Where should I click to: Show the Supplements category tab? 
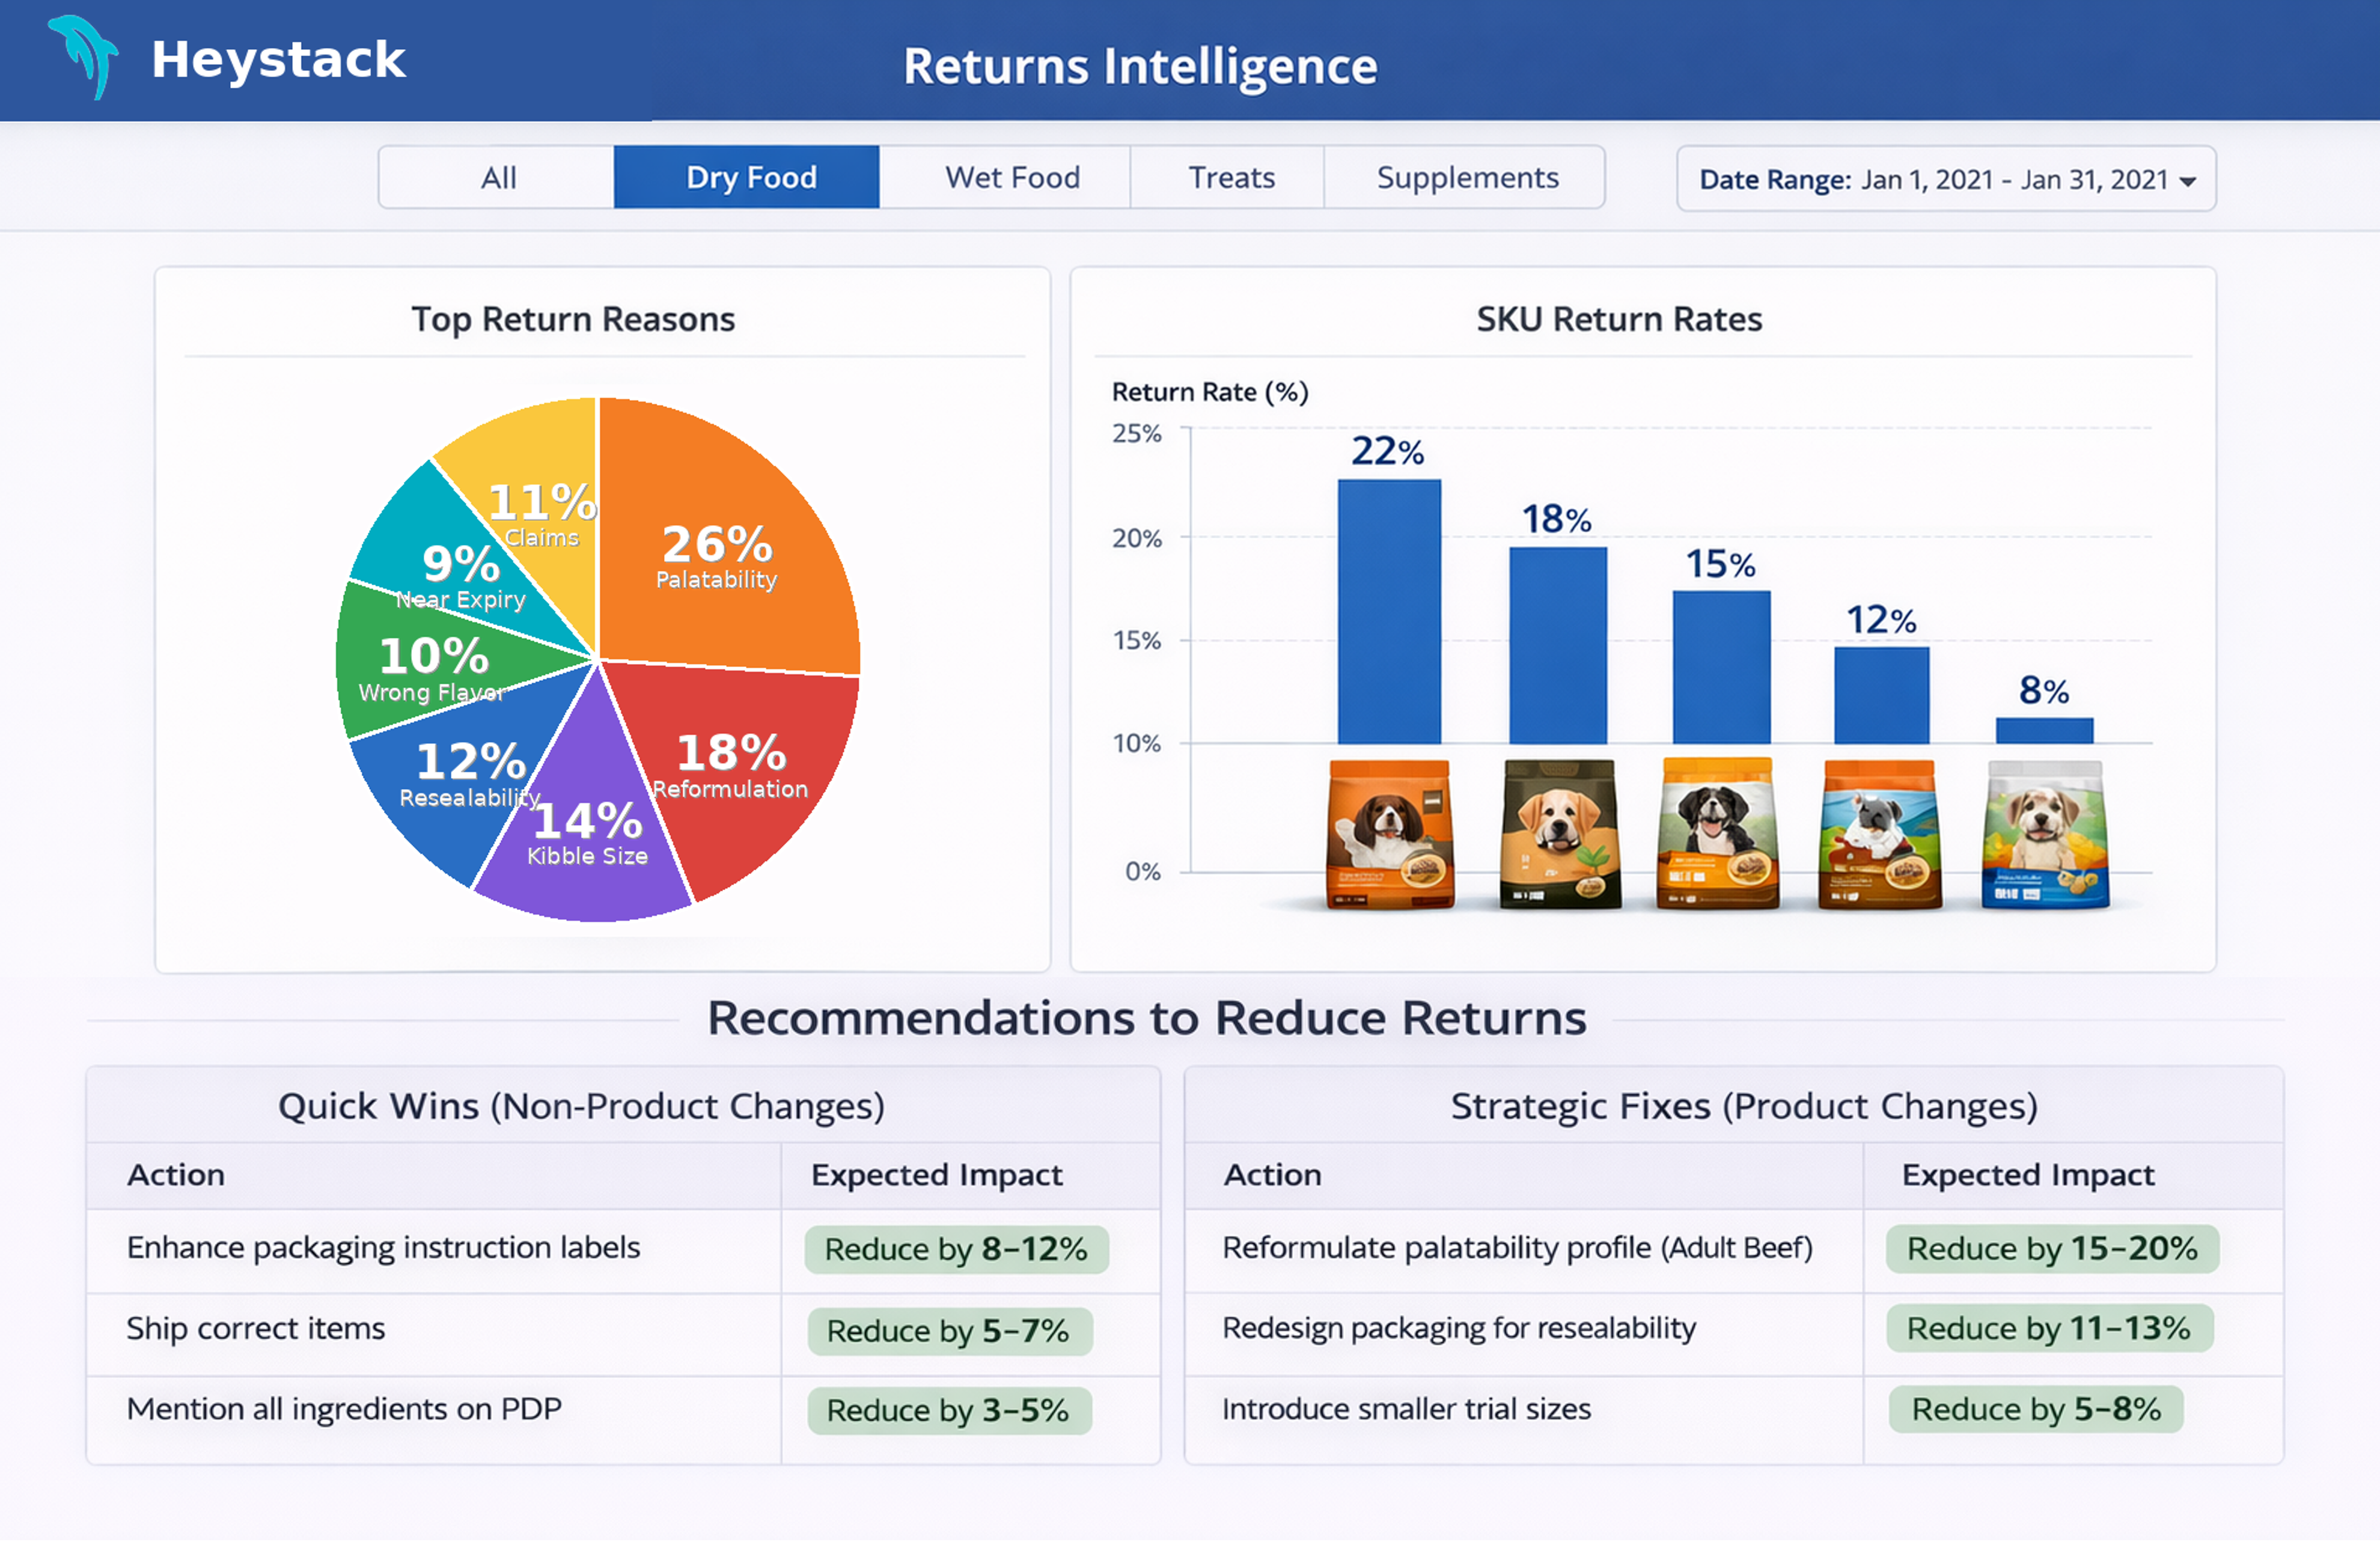pyautogui.click(x=1467, y=178)
